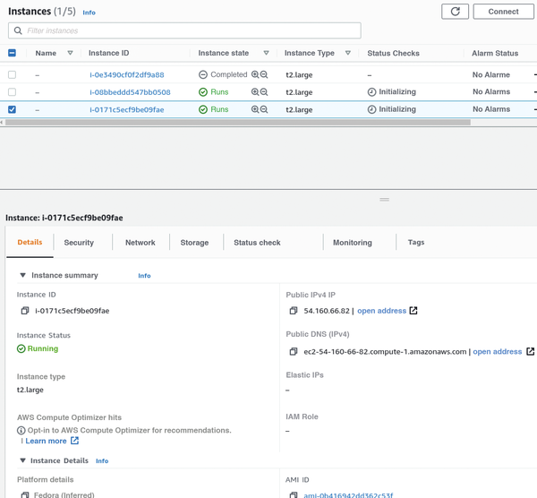Screen dimensions: 537x498
Task: Switch to the Security tab
Action: (x=79, y=243)
